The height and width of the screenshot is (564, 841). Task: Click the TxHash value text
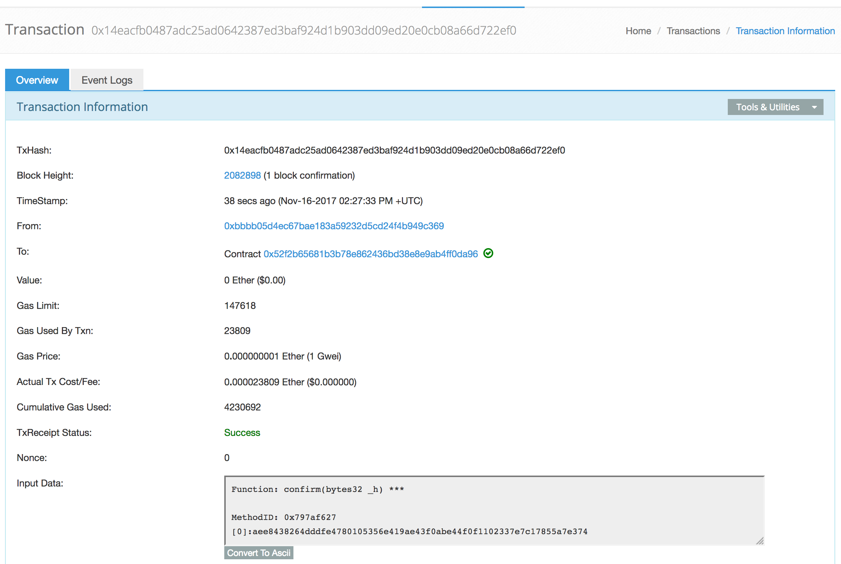point(394,150)
